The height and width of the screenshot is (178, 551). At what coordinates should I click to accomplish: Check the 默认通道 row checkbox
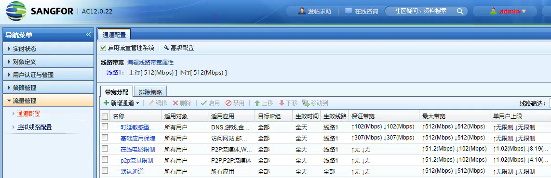105,170
